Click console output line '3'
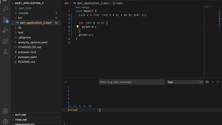The width and height of the screenshot is (222, 125). pyautogui.click(x=68, y=95)
